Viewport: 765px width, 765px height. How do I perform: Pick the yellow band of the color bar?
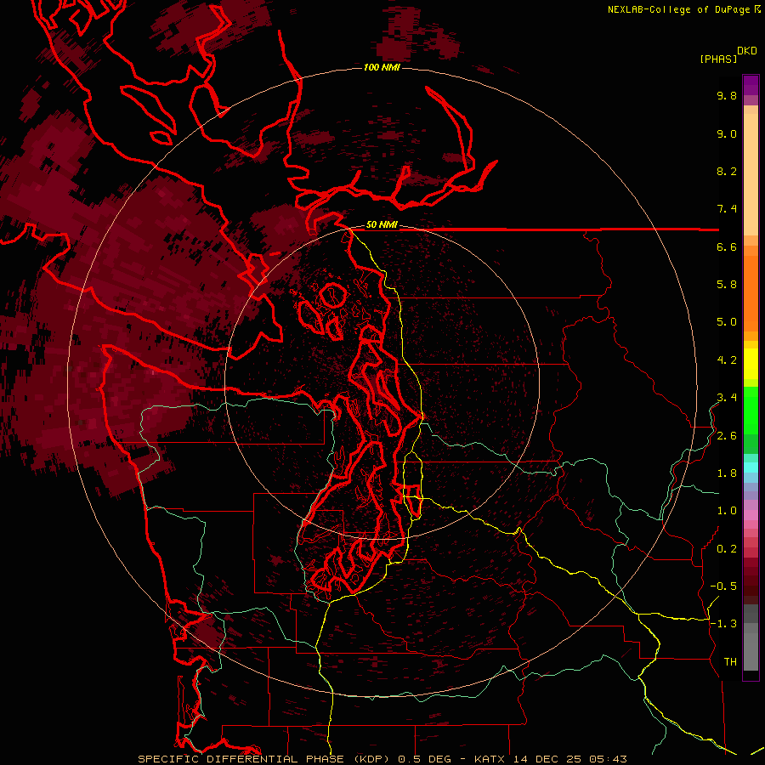tap(751, 364)
